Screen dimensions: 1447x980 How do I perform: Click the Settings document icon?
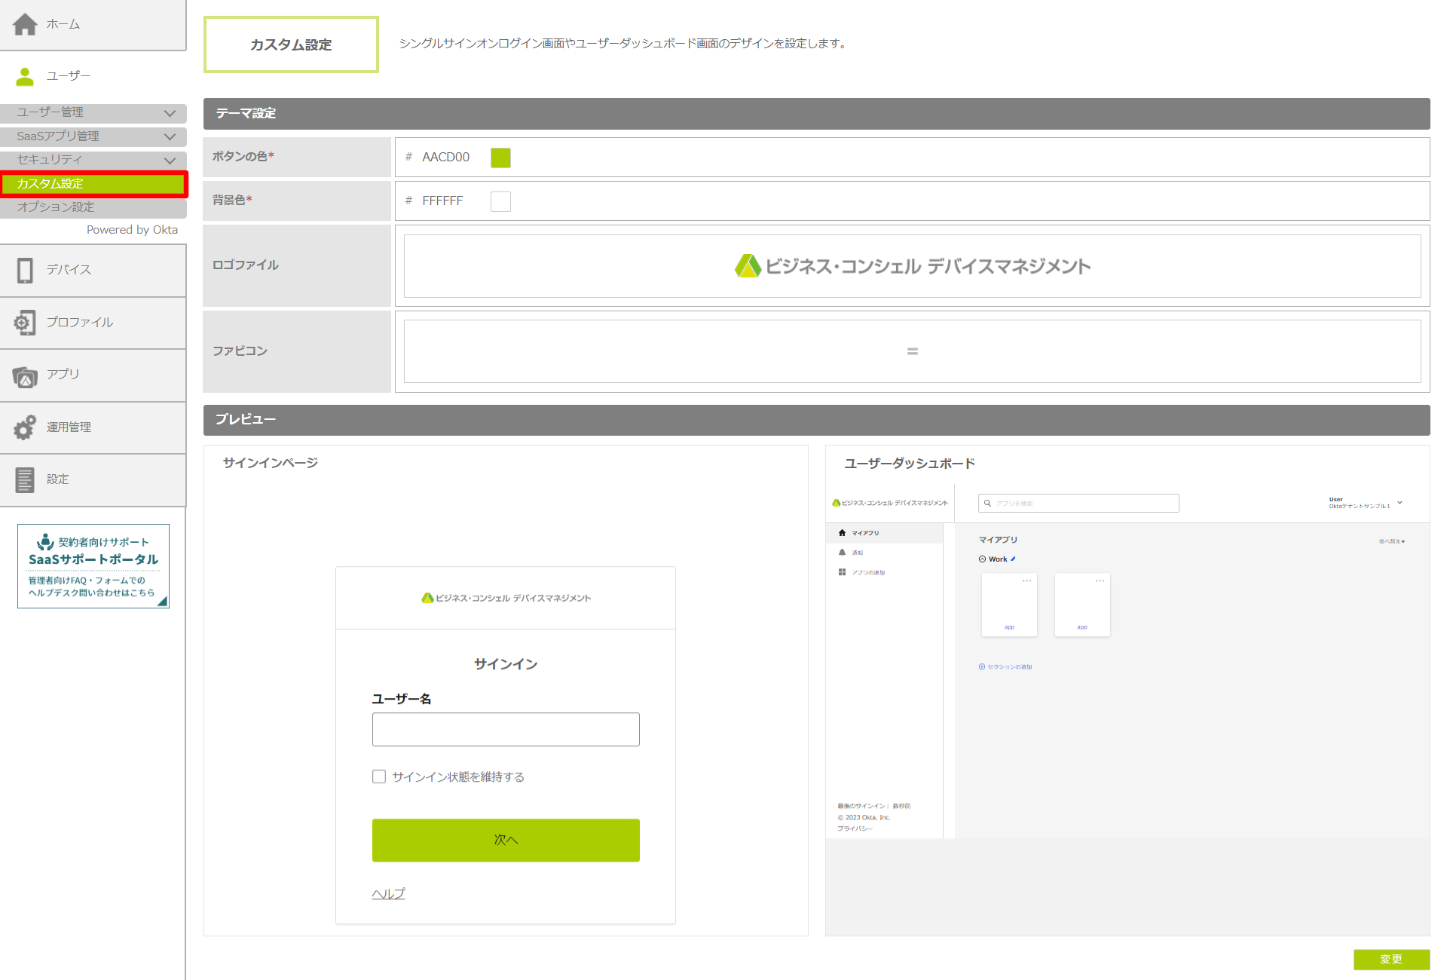25,479
